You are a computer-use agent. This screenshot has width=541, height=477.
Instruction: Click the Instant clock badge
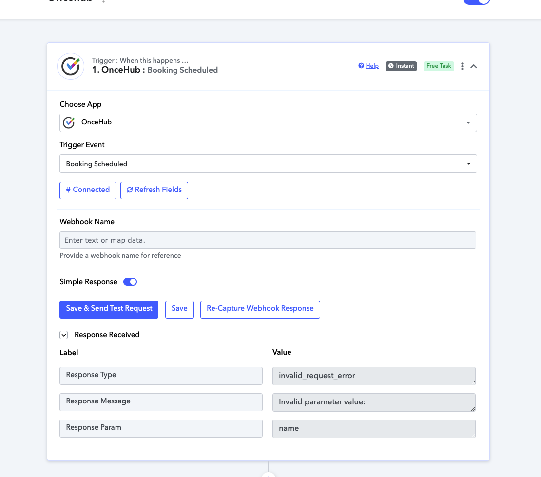(401, 66)
